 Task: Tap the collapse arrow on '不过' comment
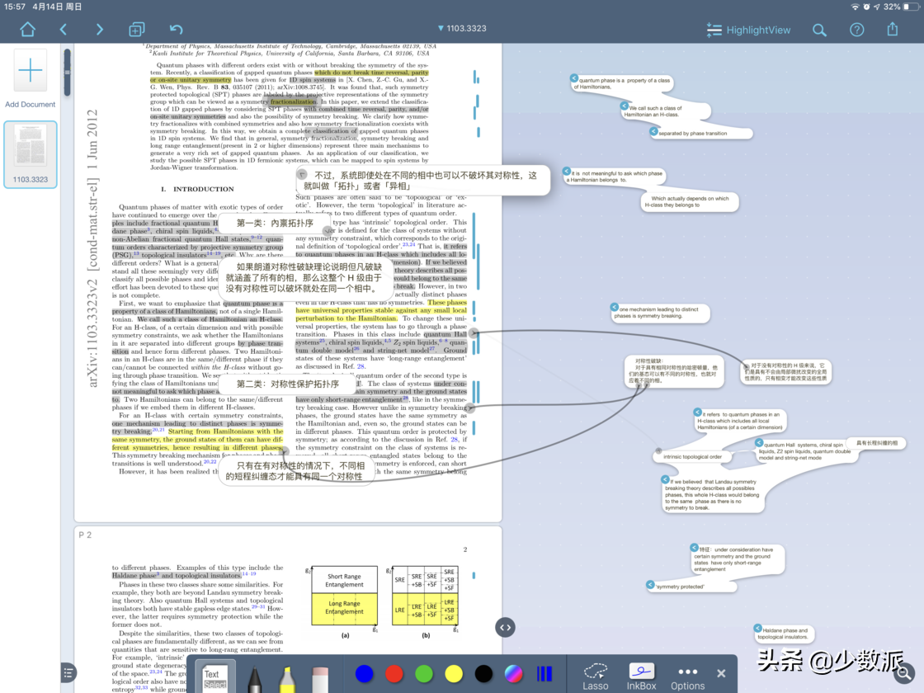302,174
